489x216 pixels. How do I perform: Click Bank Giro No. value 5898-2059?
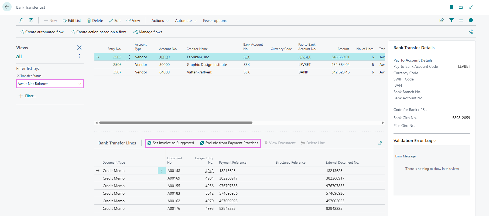click(x=461, y=118)
